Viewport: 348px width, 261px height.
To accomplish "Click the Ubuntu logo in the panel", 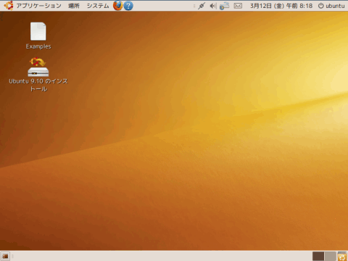I will [x=9, y=6].
